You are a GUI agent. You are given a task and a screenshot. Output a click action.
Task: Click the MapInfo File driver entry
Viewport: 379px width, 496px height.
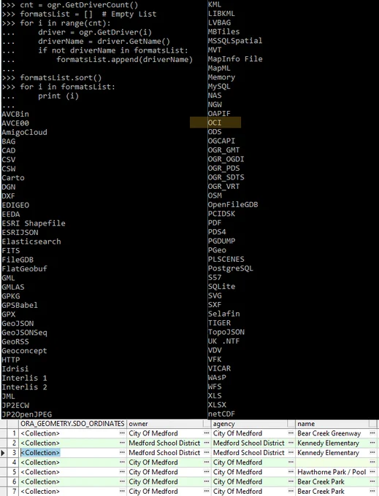[x=235, y=59]
